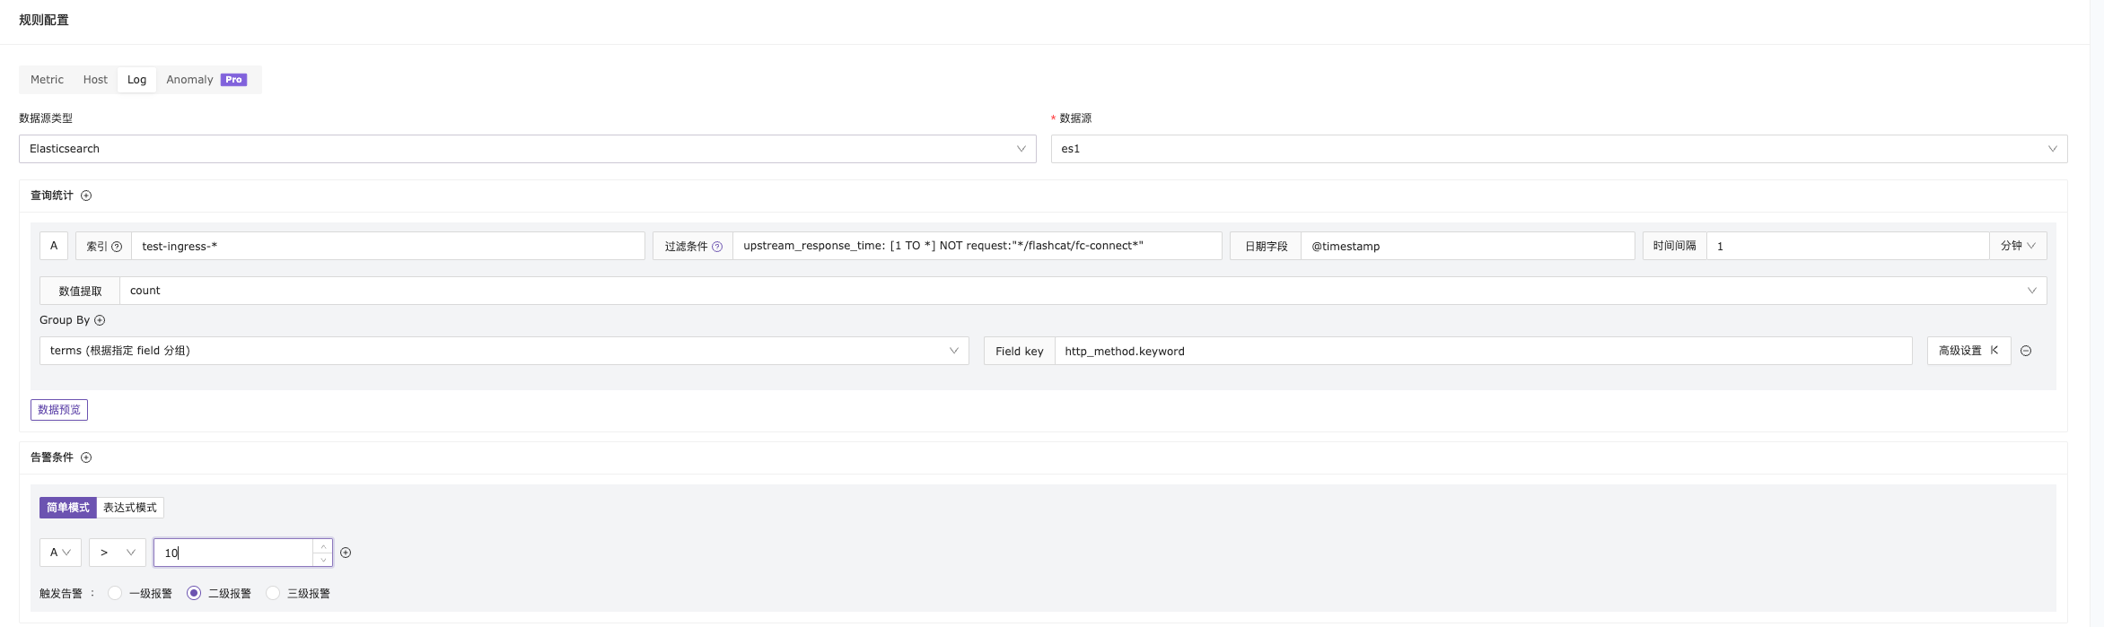Switch to the Anomaly Pro tab
The height and width of the screenshot is (627, 2104).
206,80
